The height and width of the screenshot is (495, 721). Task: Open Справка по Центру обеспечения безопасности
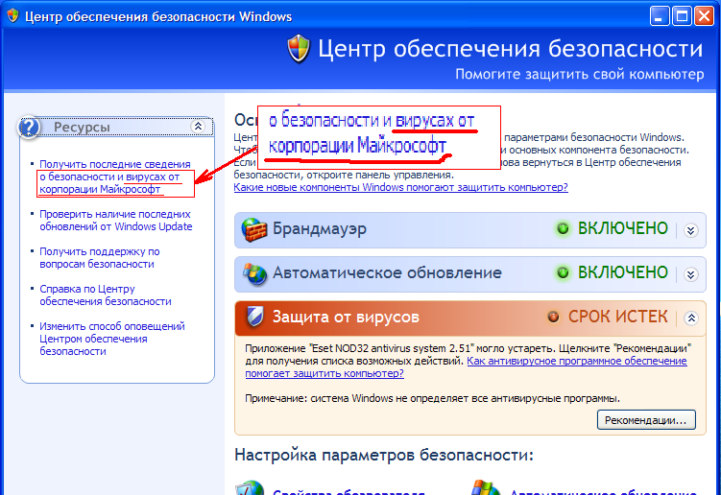click(x=86, y=295)
